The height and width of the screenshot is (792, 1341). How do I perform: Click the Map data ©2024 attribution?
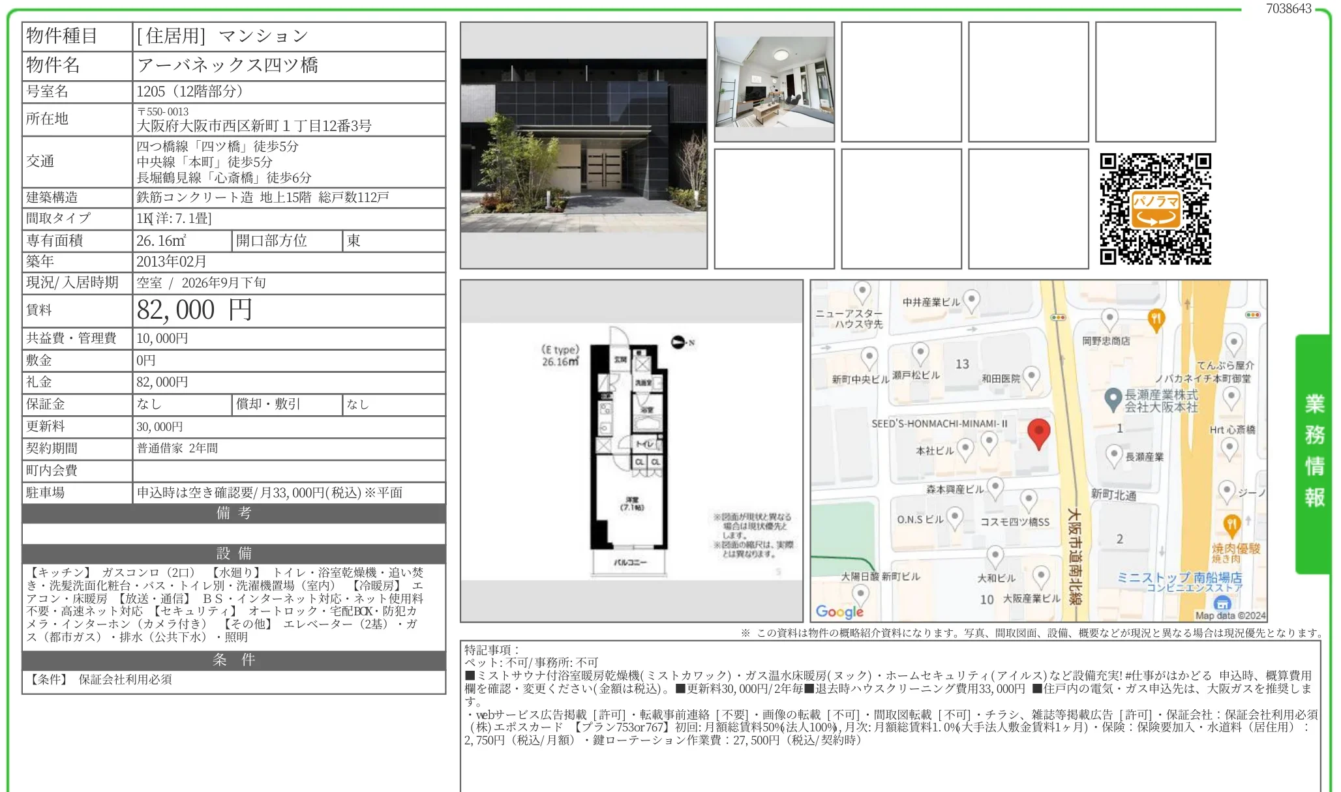(1230, 615)
